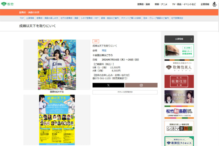Open 松竹の歌舞伎・演劇 navigation link
Screen dimensions: 219x146
click(x=69, y=18)
